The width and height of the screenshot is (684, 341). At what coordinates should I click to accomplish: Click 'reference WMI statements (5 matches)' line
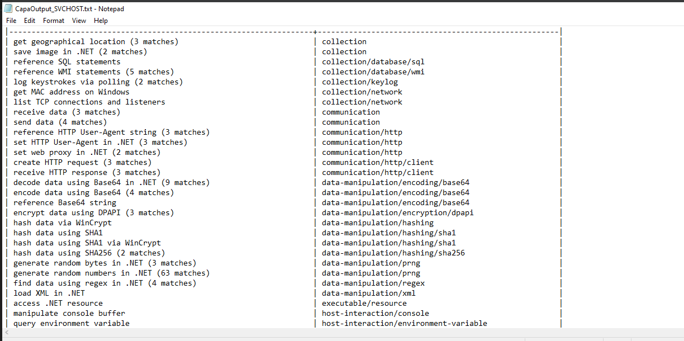94,72
